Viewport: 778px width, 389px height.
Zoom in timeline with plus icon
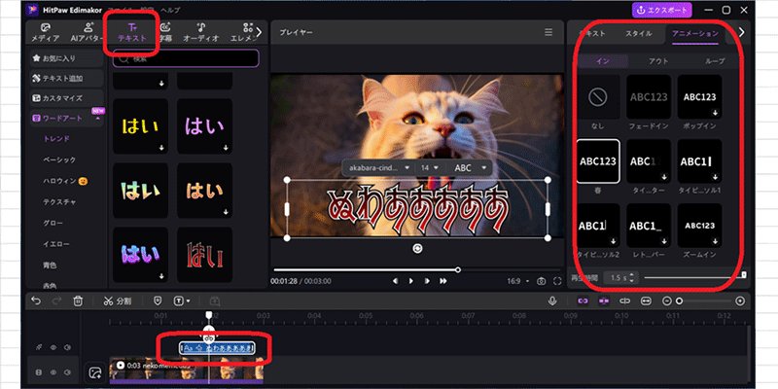(740, 301)
